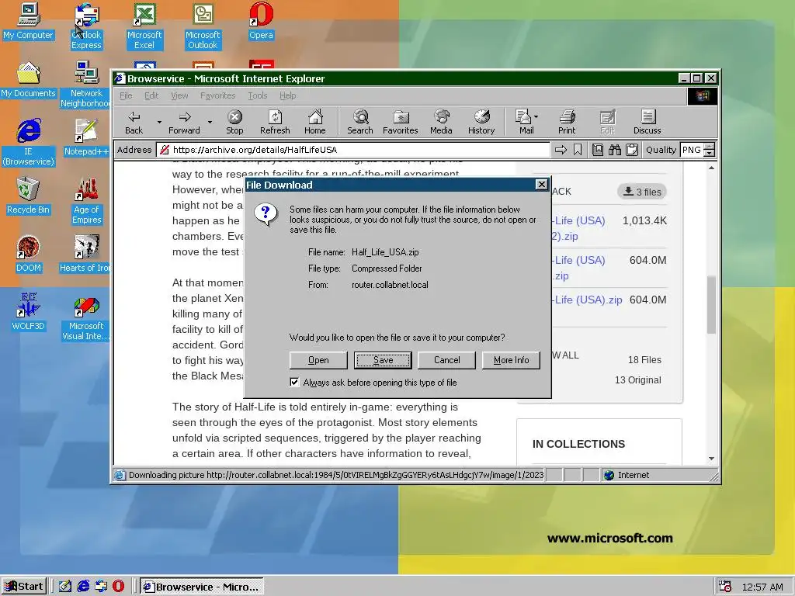This screenshot has height=596, width=795.
Task: Select Network Neighborhood desktop icon
Action: 86,85
